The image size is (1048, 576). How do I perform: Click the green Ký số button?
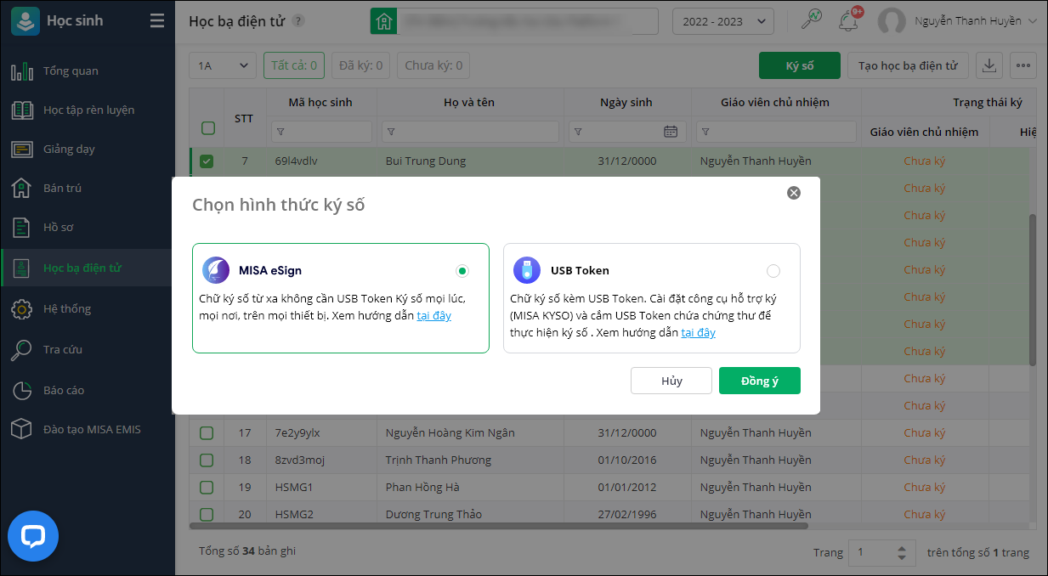(x=800, y=65)
